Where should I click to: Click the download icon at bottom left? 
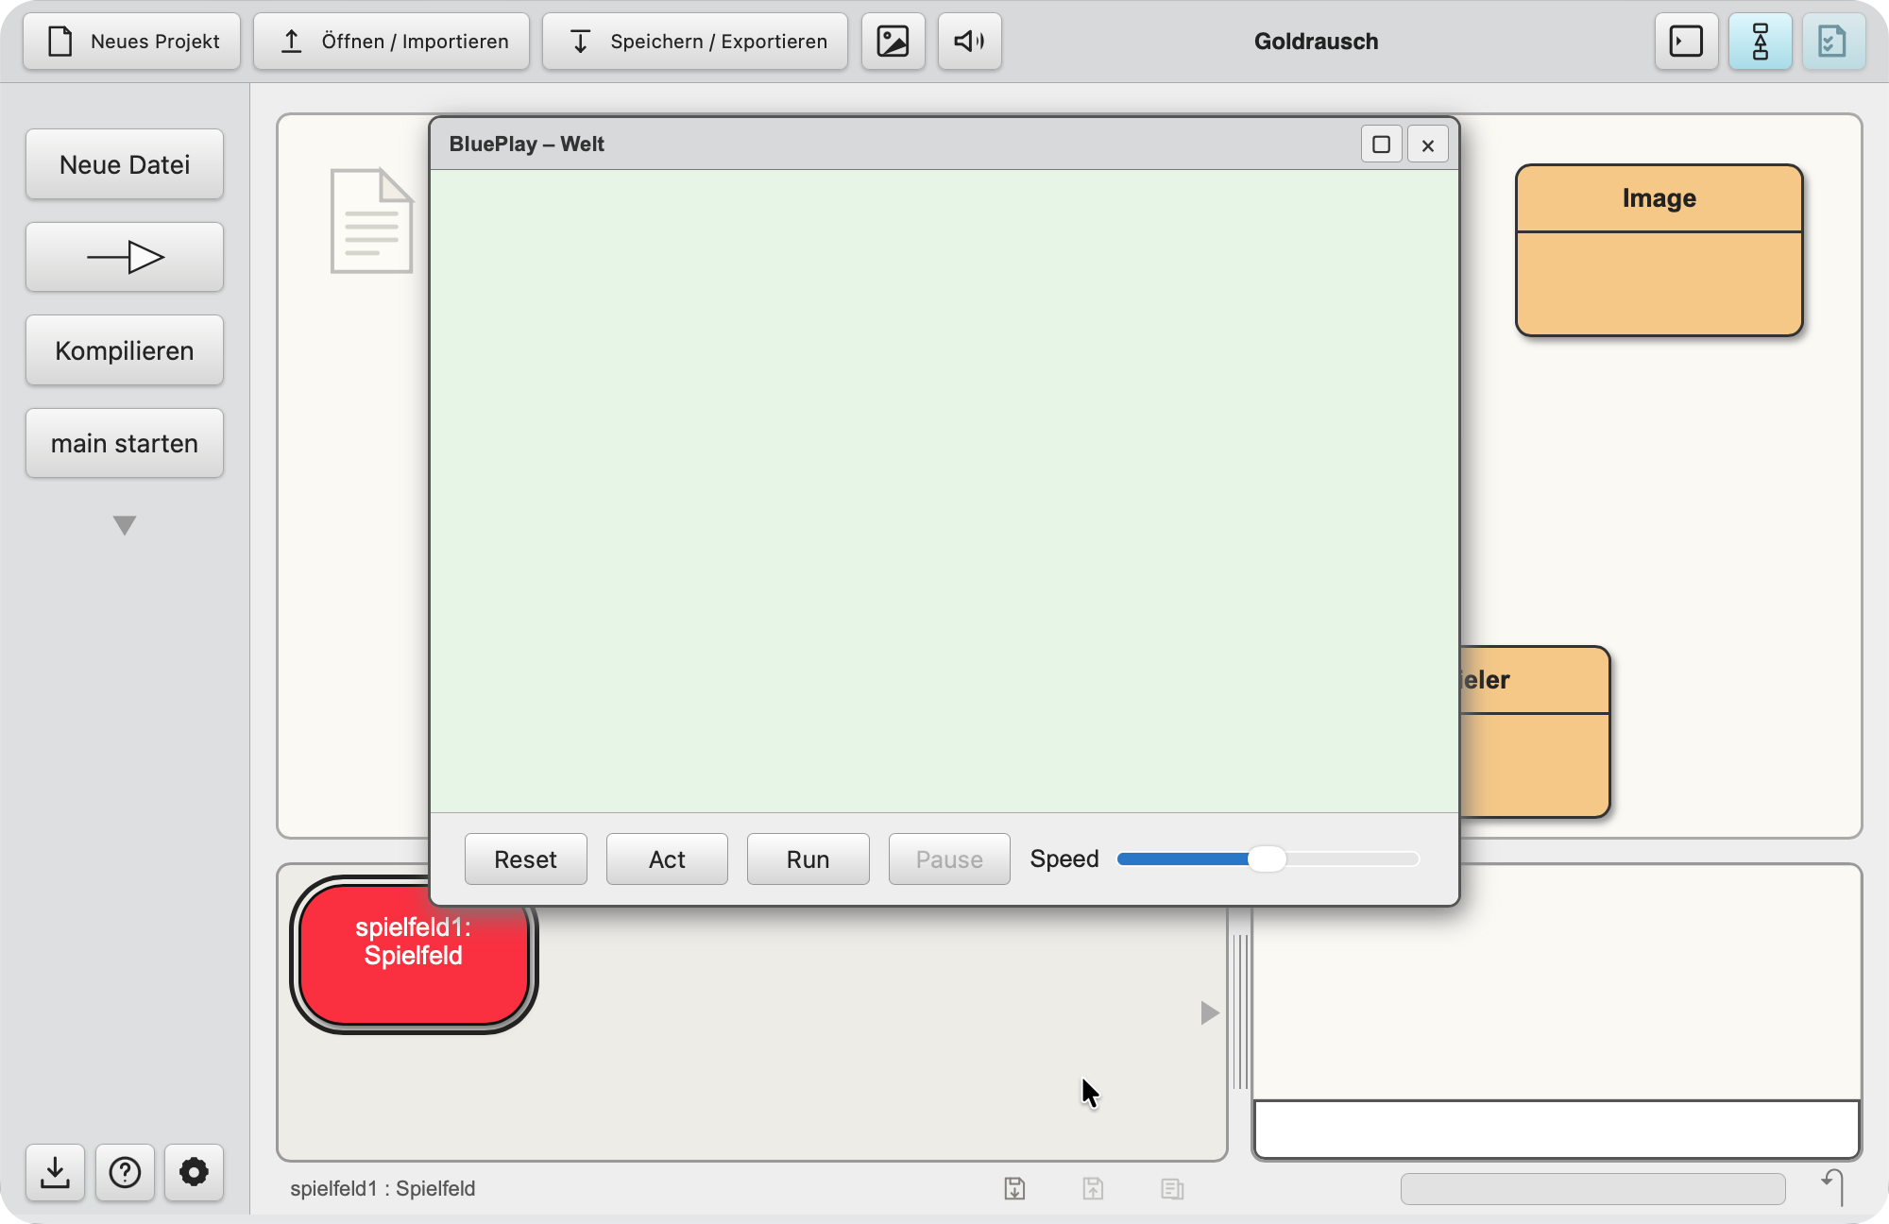click(56, 1172)
